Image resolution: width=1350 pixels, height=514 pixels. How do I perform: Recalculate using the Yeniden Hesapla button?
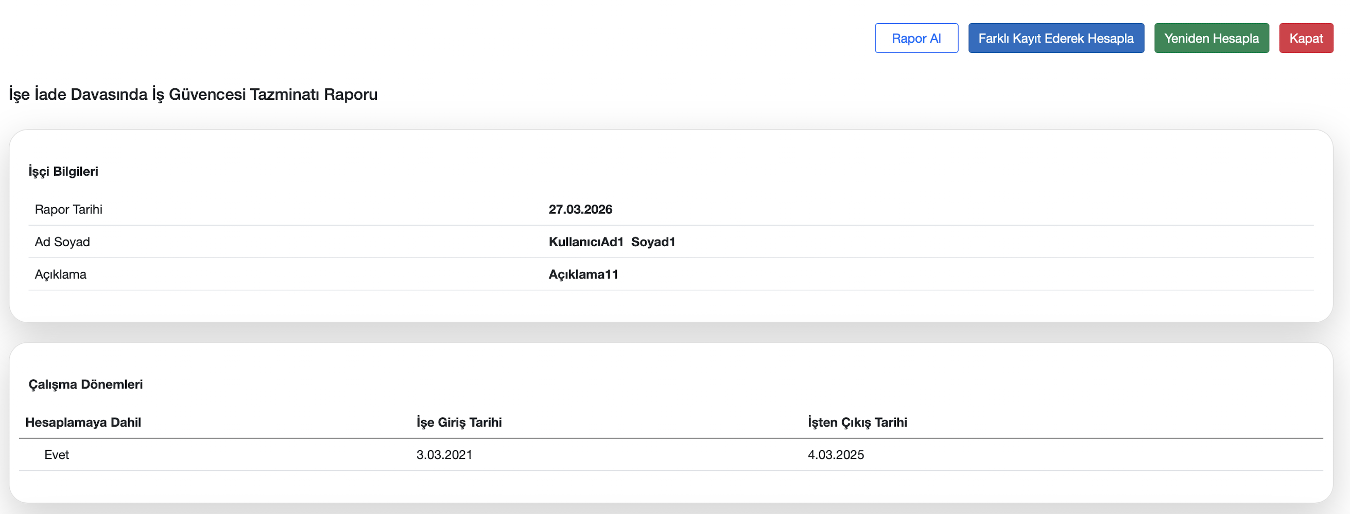(1211, 38)
